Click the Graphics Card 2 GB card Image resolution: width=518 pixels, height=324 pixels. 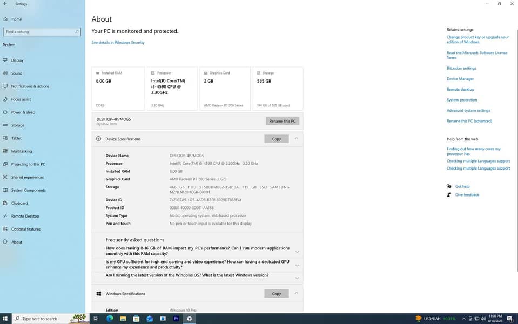[225, 89]
